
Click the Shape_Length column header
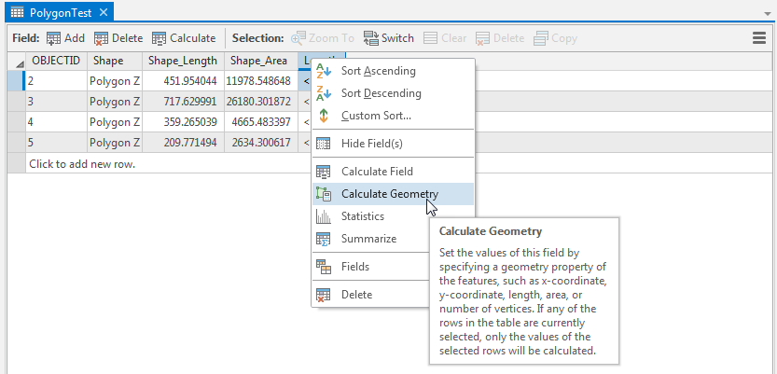184,61
